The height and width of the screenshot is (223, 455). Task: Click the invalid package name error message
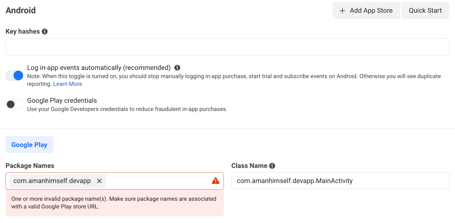pos(114,203)
